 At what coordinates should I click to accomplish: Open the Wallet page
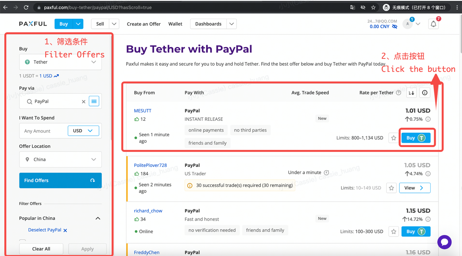pos(175,24)
